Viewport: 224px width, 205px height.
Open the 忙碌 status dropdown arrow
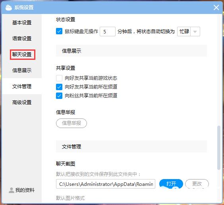[x=195, y=32]
